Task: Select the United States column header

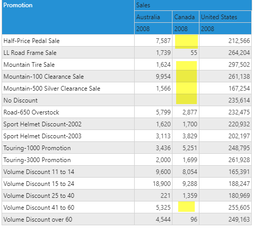Action: click(x=219, y=17)
